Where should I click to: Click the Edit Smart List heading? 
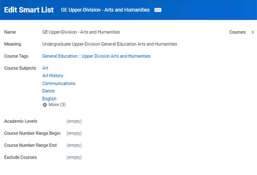[x=29, y=10]
